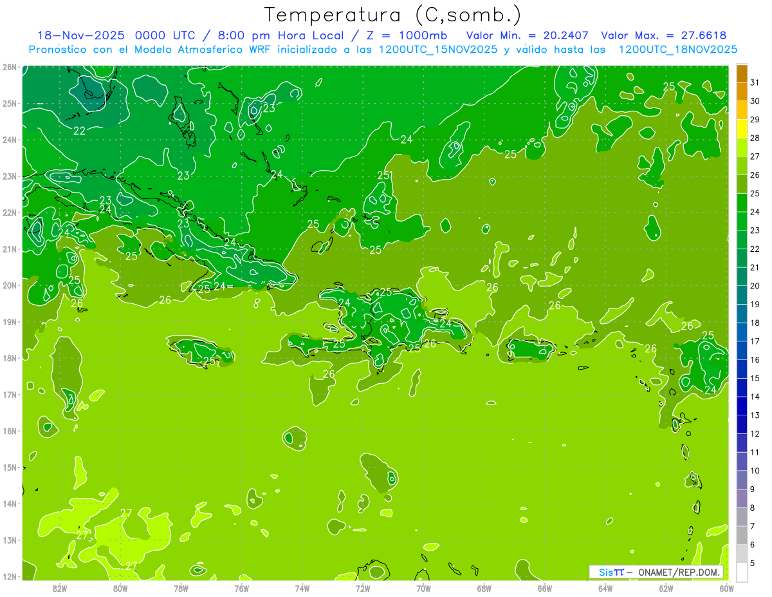Click the white legend swatch below 5
772x597 pixels.
(x=742, y=572)
